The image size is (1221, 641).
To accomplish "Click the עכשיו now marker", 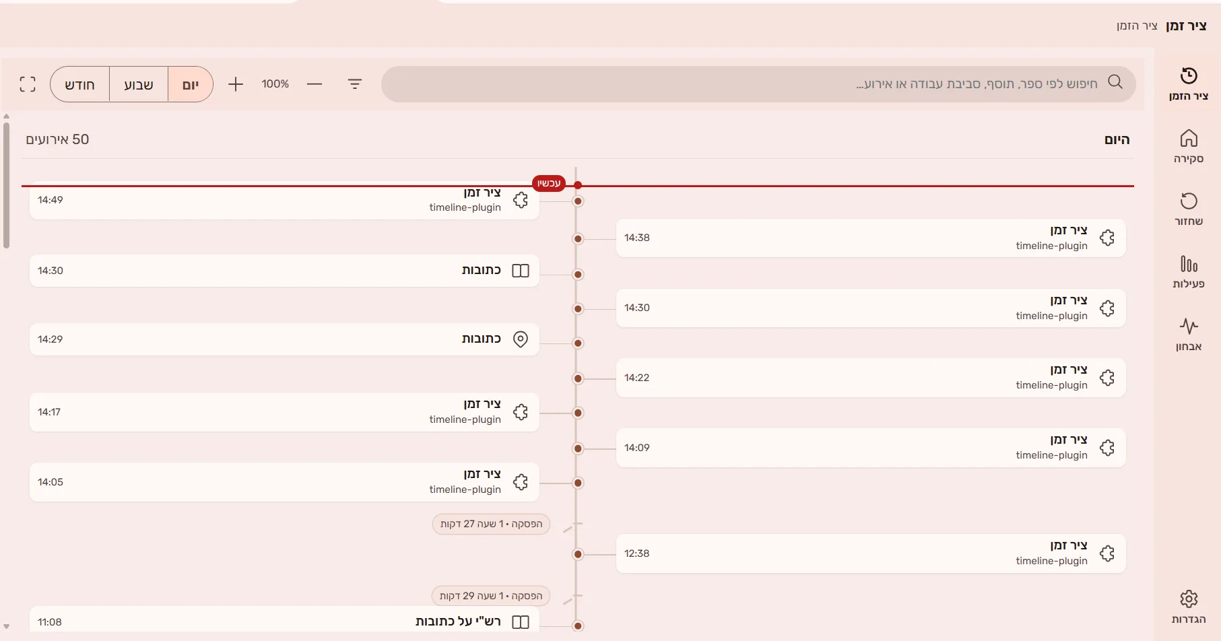I will pos(549,183).
